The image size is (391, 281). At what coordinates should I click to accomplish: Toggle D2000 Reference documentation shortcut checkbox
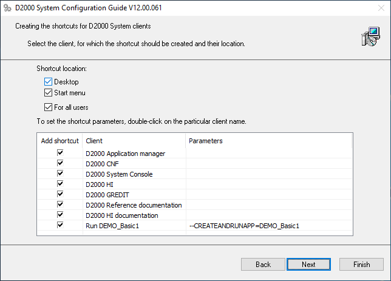coord(60,205)
